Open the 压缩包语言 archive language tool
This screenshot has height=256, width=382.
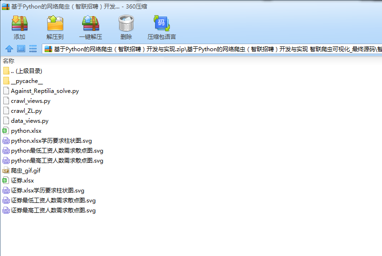pyautogui.click(x=161, y=23)
